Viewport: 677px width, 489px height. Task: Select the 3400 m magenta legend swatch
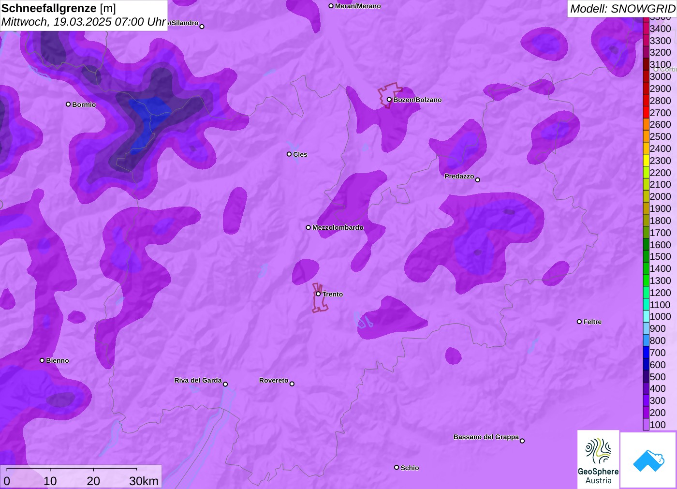click(x=646, y=29)
